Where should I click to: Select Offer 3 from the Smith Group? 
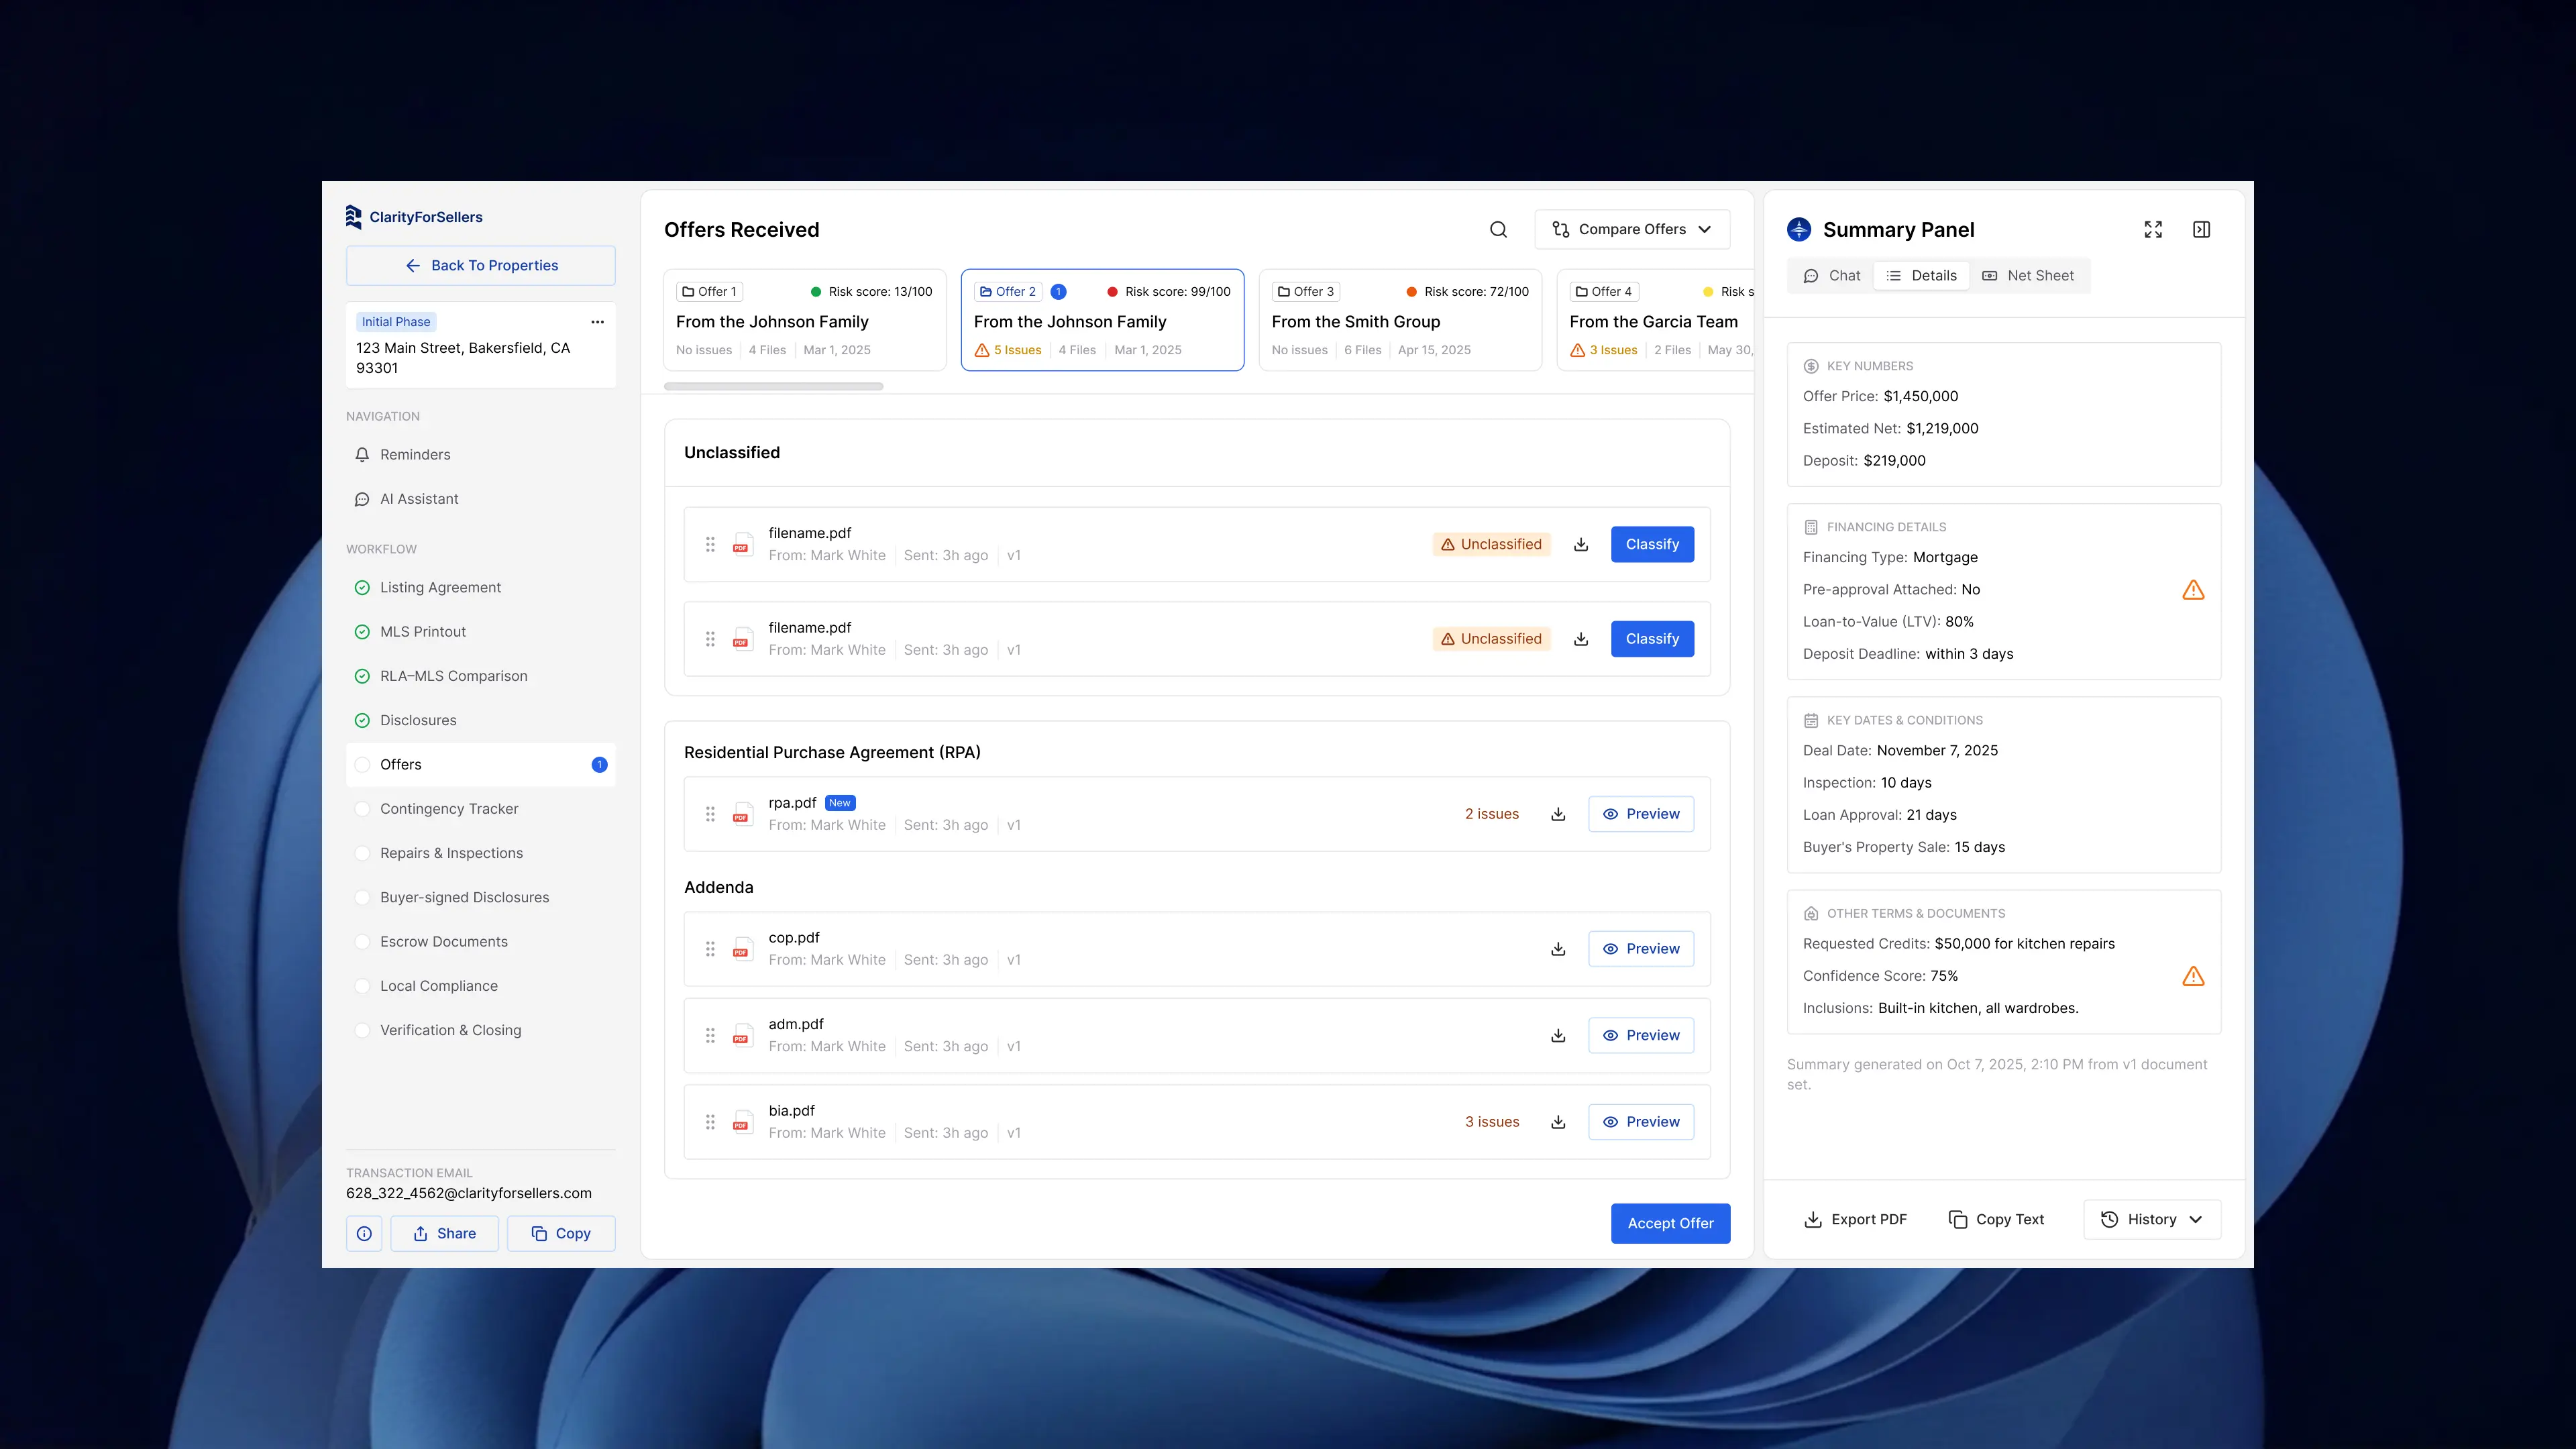click(1399, 320)
